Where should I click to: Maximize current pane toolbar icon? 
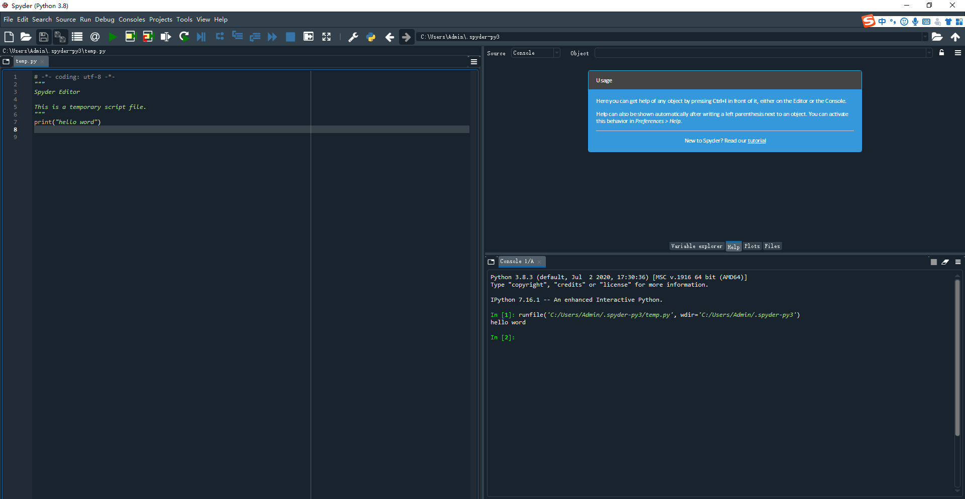(x=309, y=37)
